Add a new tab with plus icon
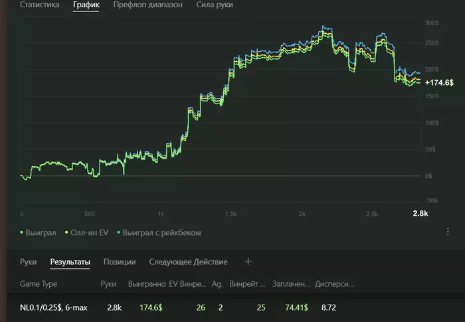The image size is (465, 322). pos(248,261)
